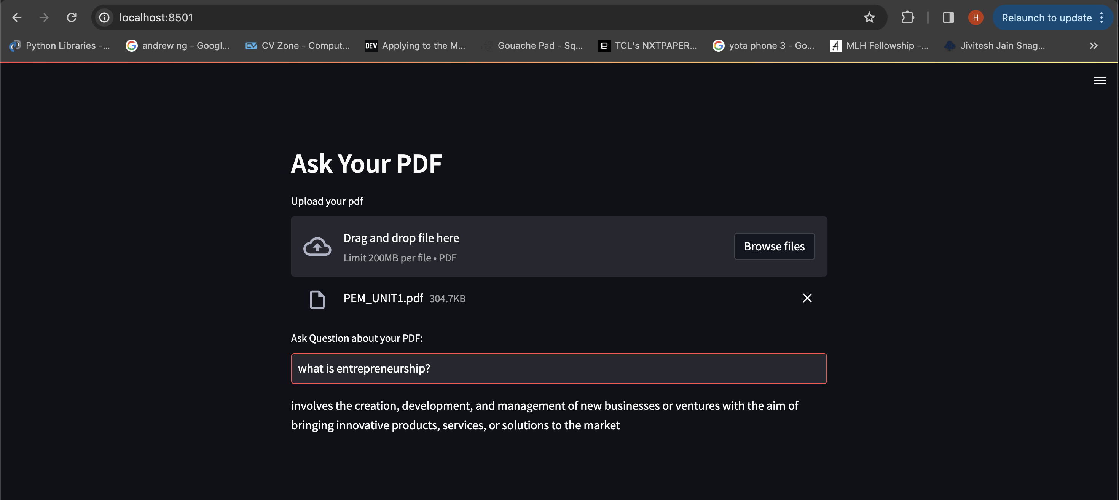
Task: Open the Python Libraries bookmark
Action: point(60,46)
